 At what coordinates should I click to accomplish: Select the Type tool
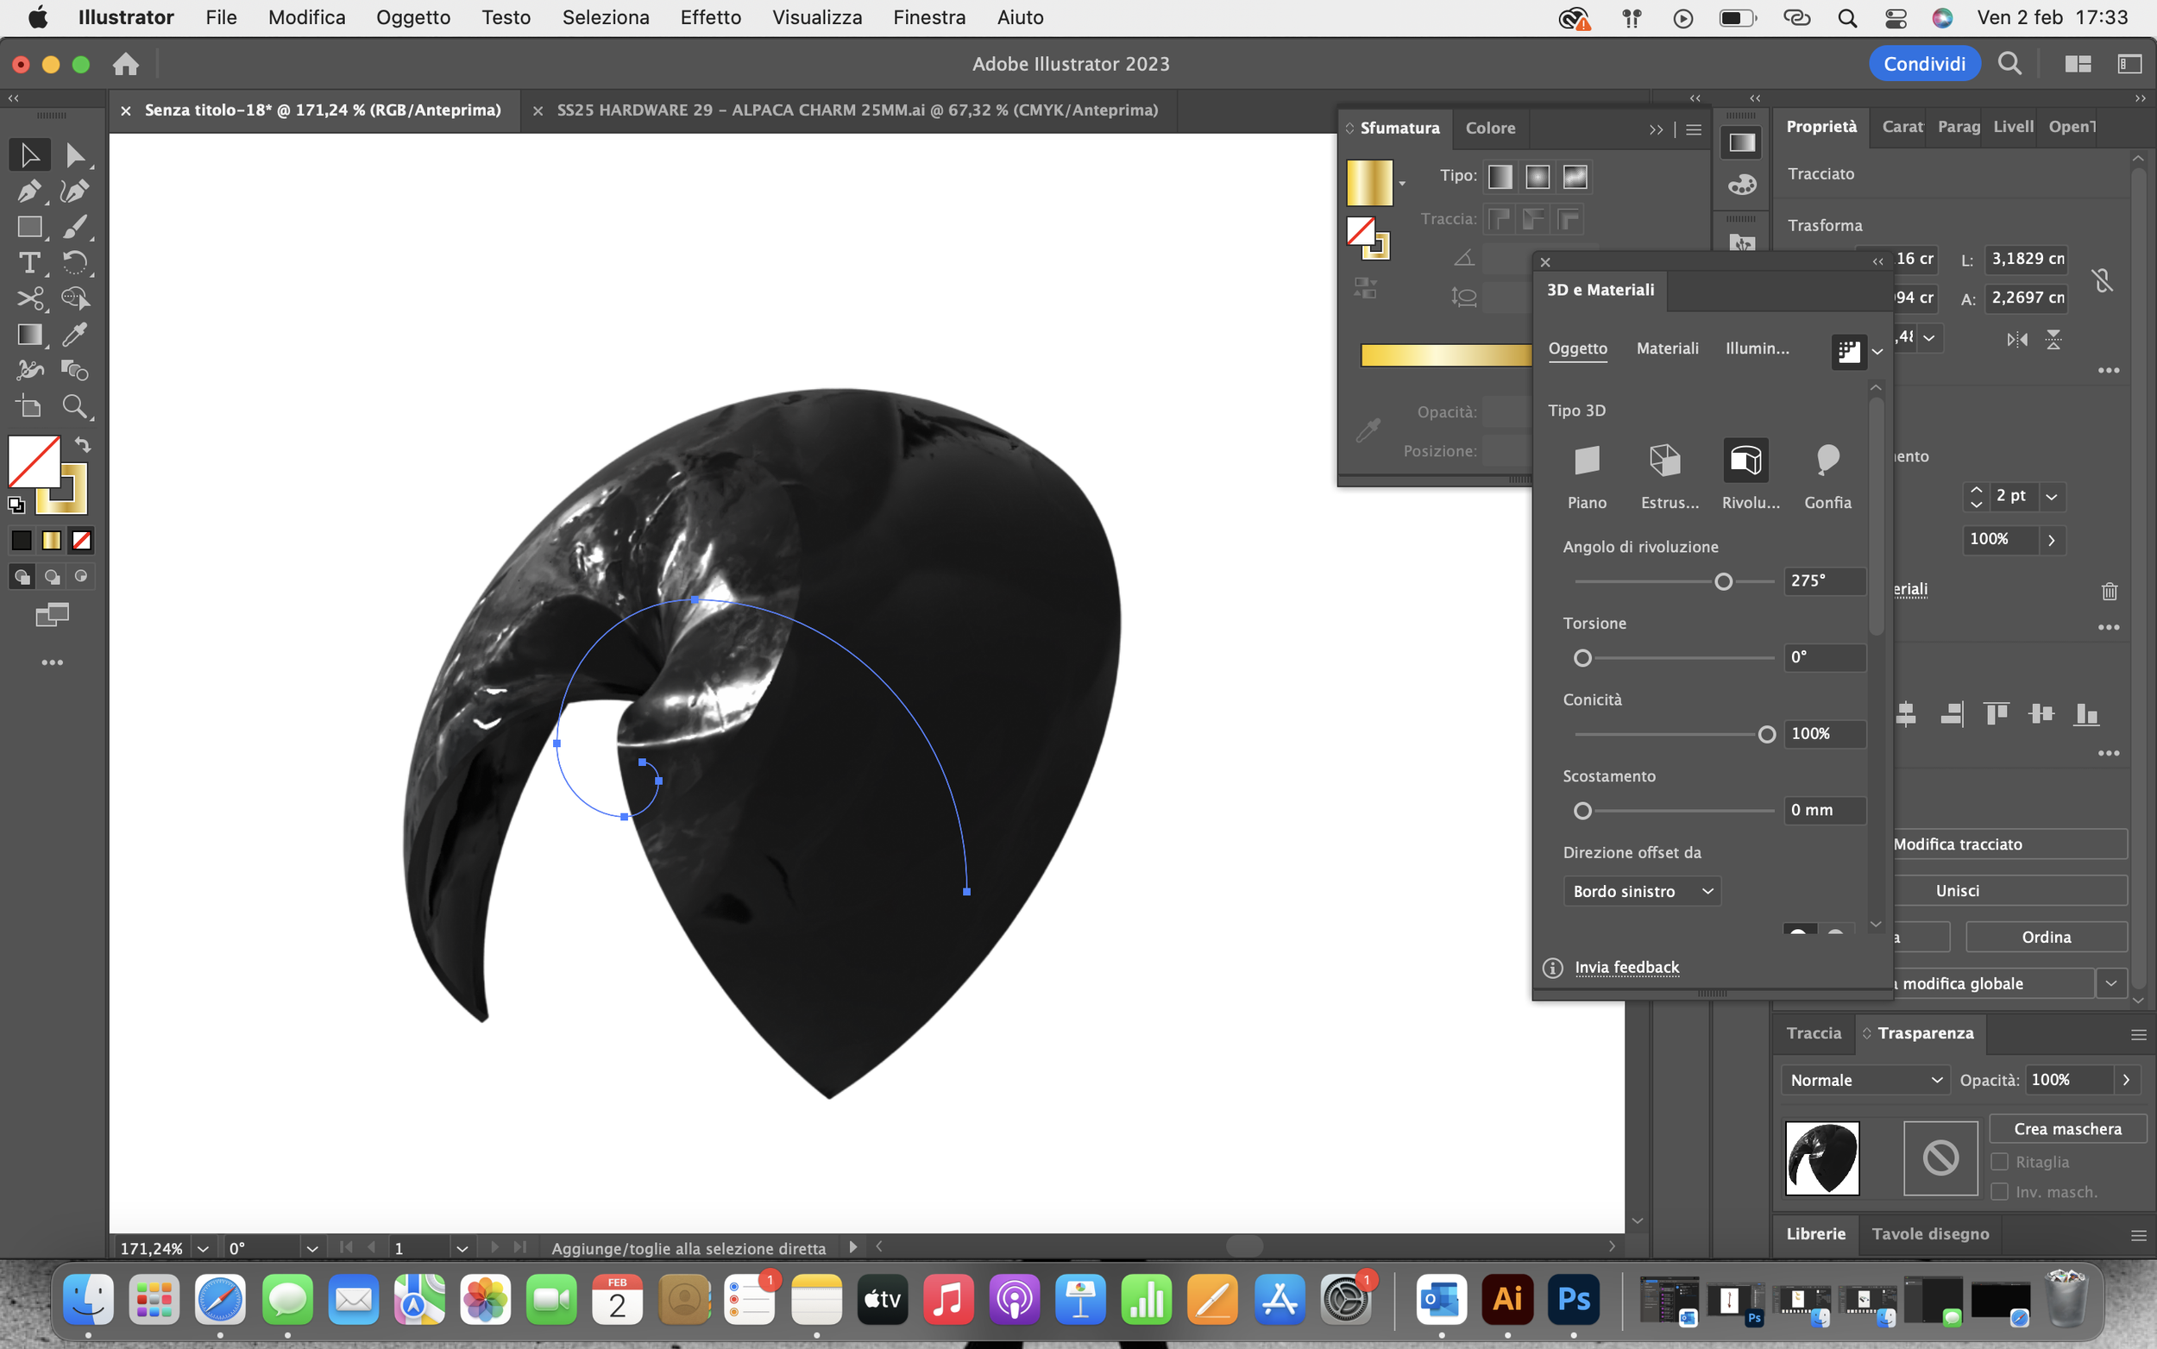pyautogui.click(x=28, y=263)
